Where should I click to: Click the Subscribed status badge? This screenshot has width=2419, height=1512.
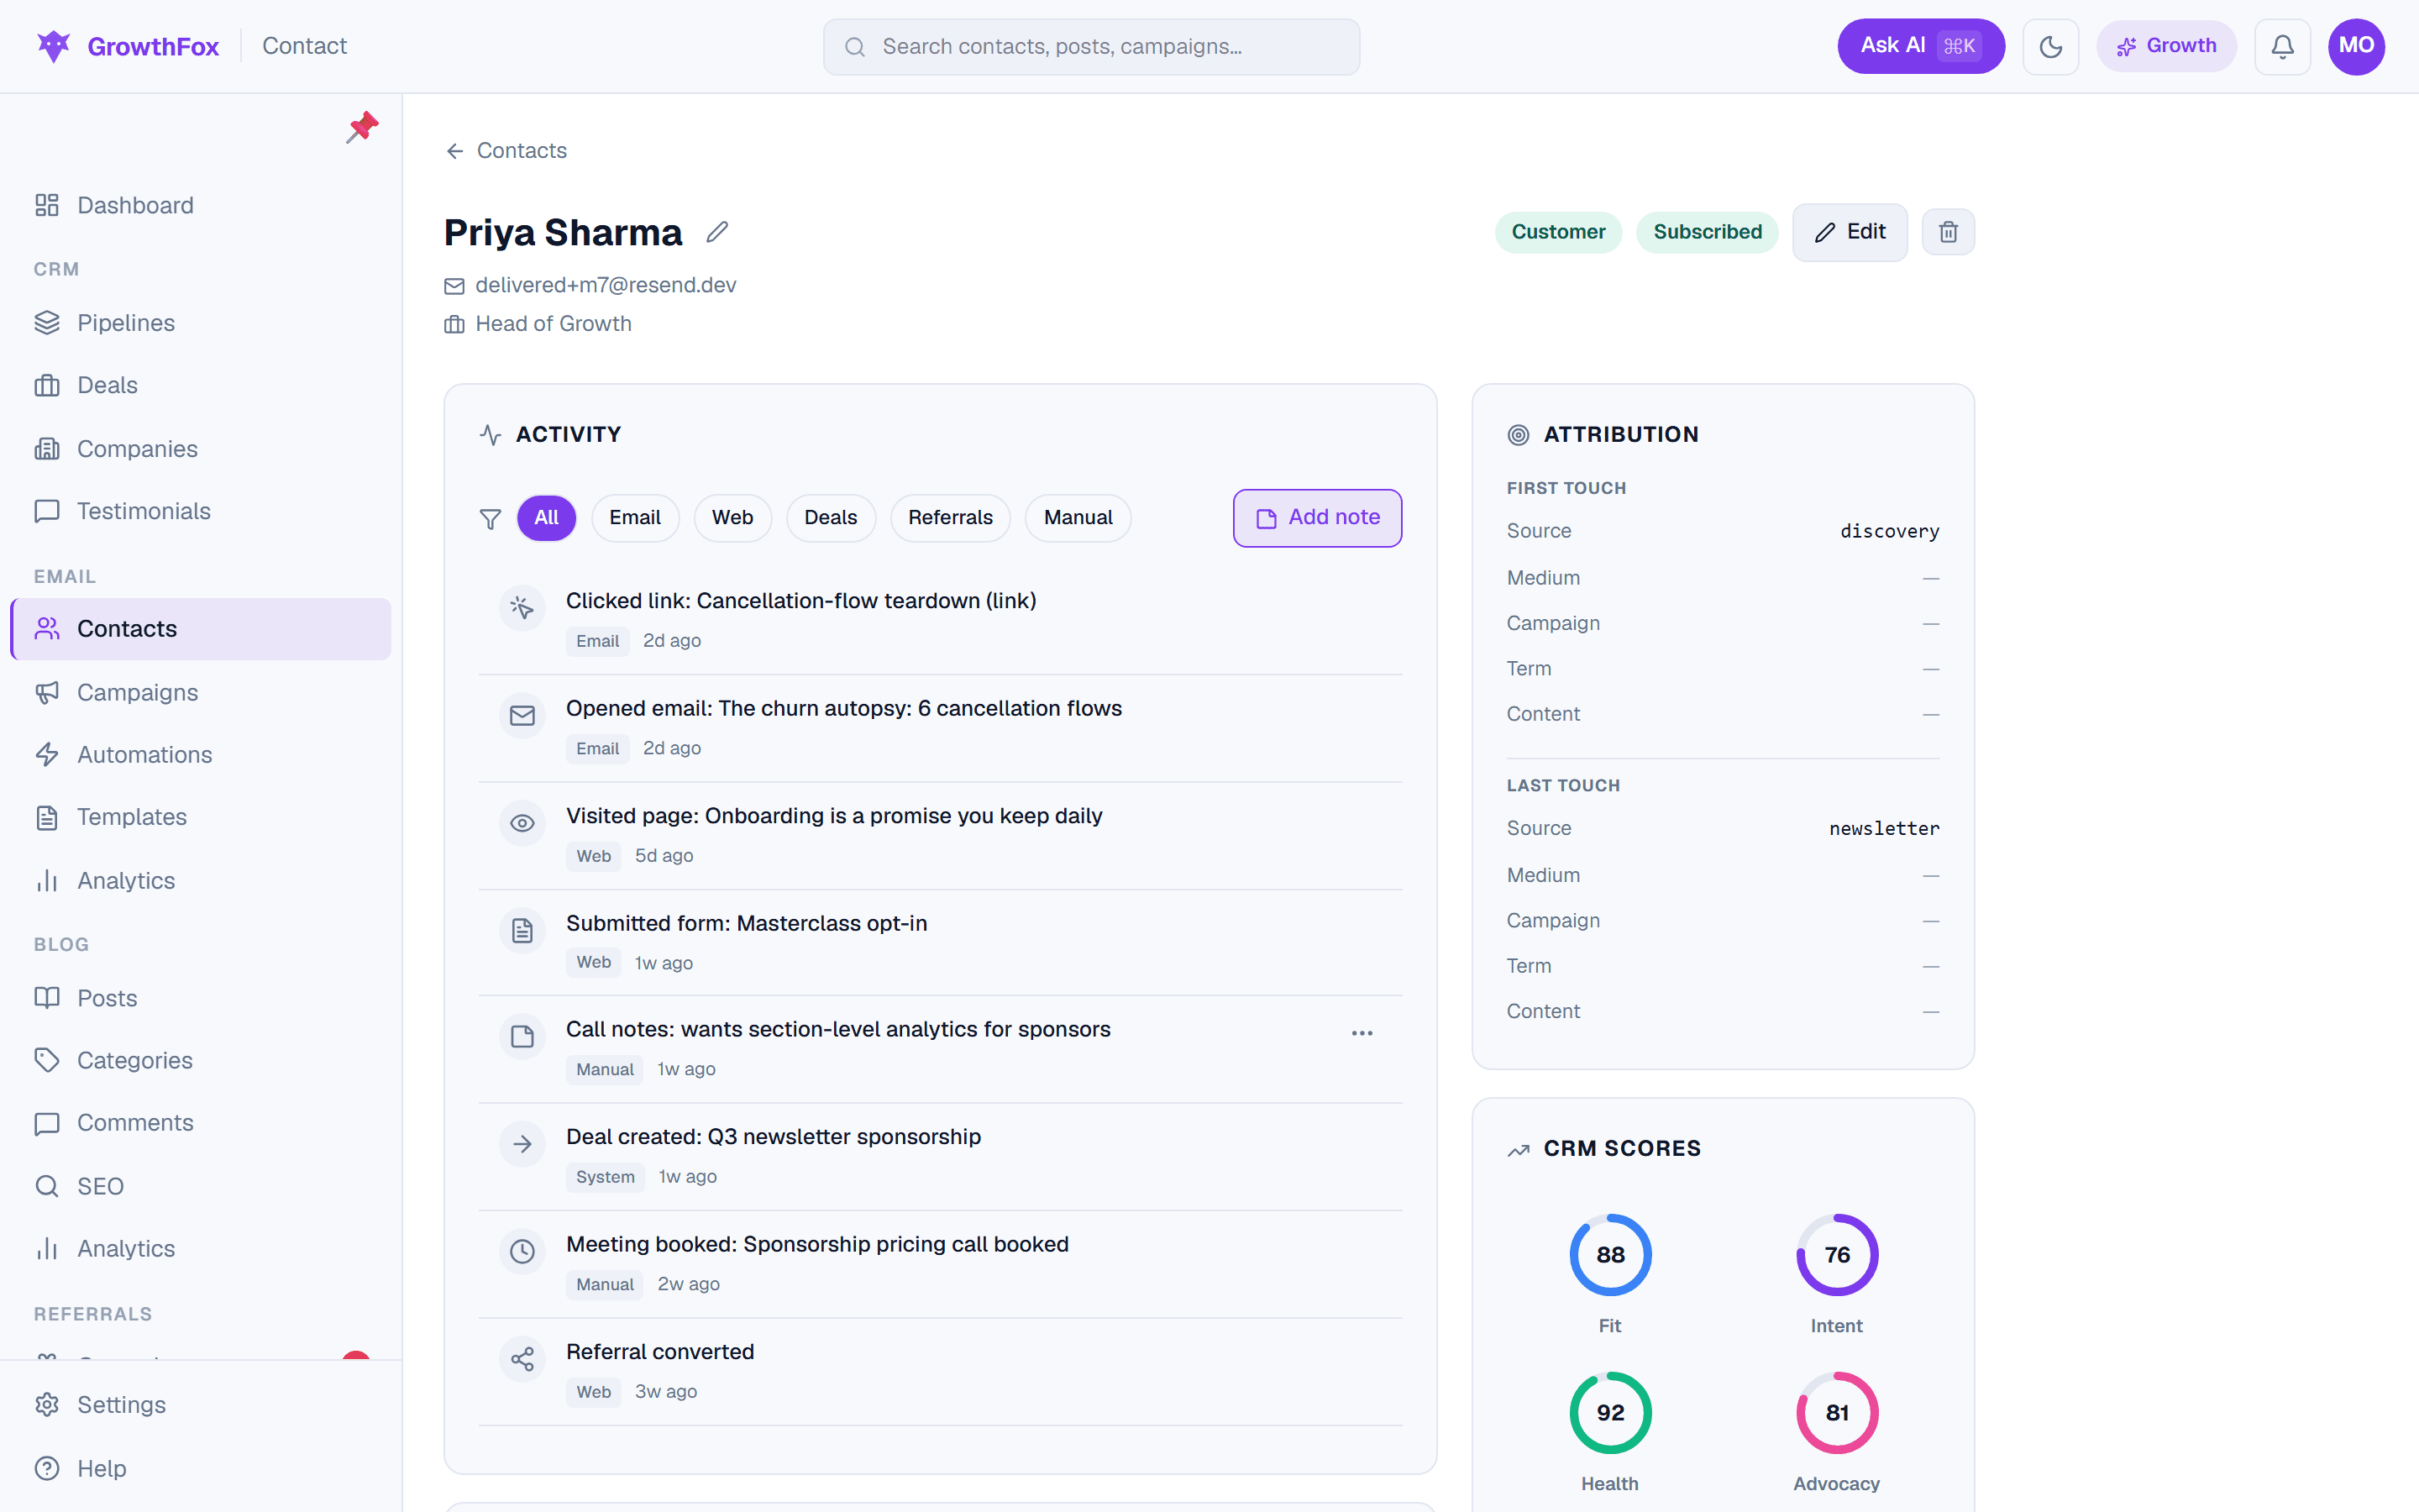tap(1706, 232)
